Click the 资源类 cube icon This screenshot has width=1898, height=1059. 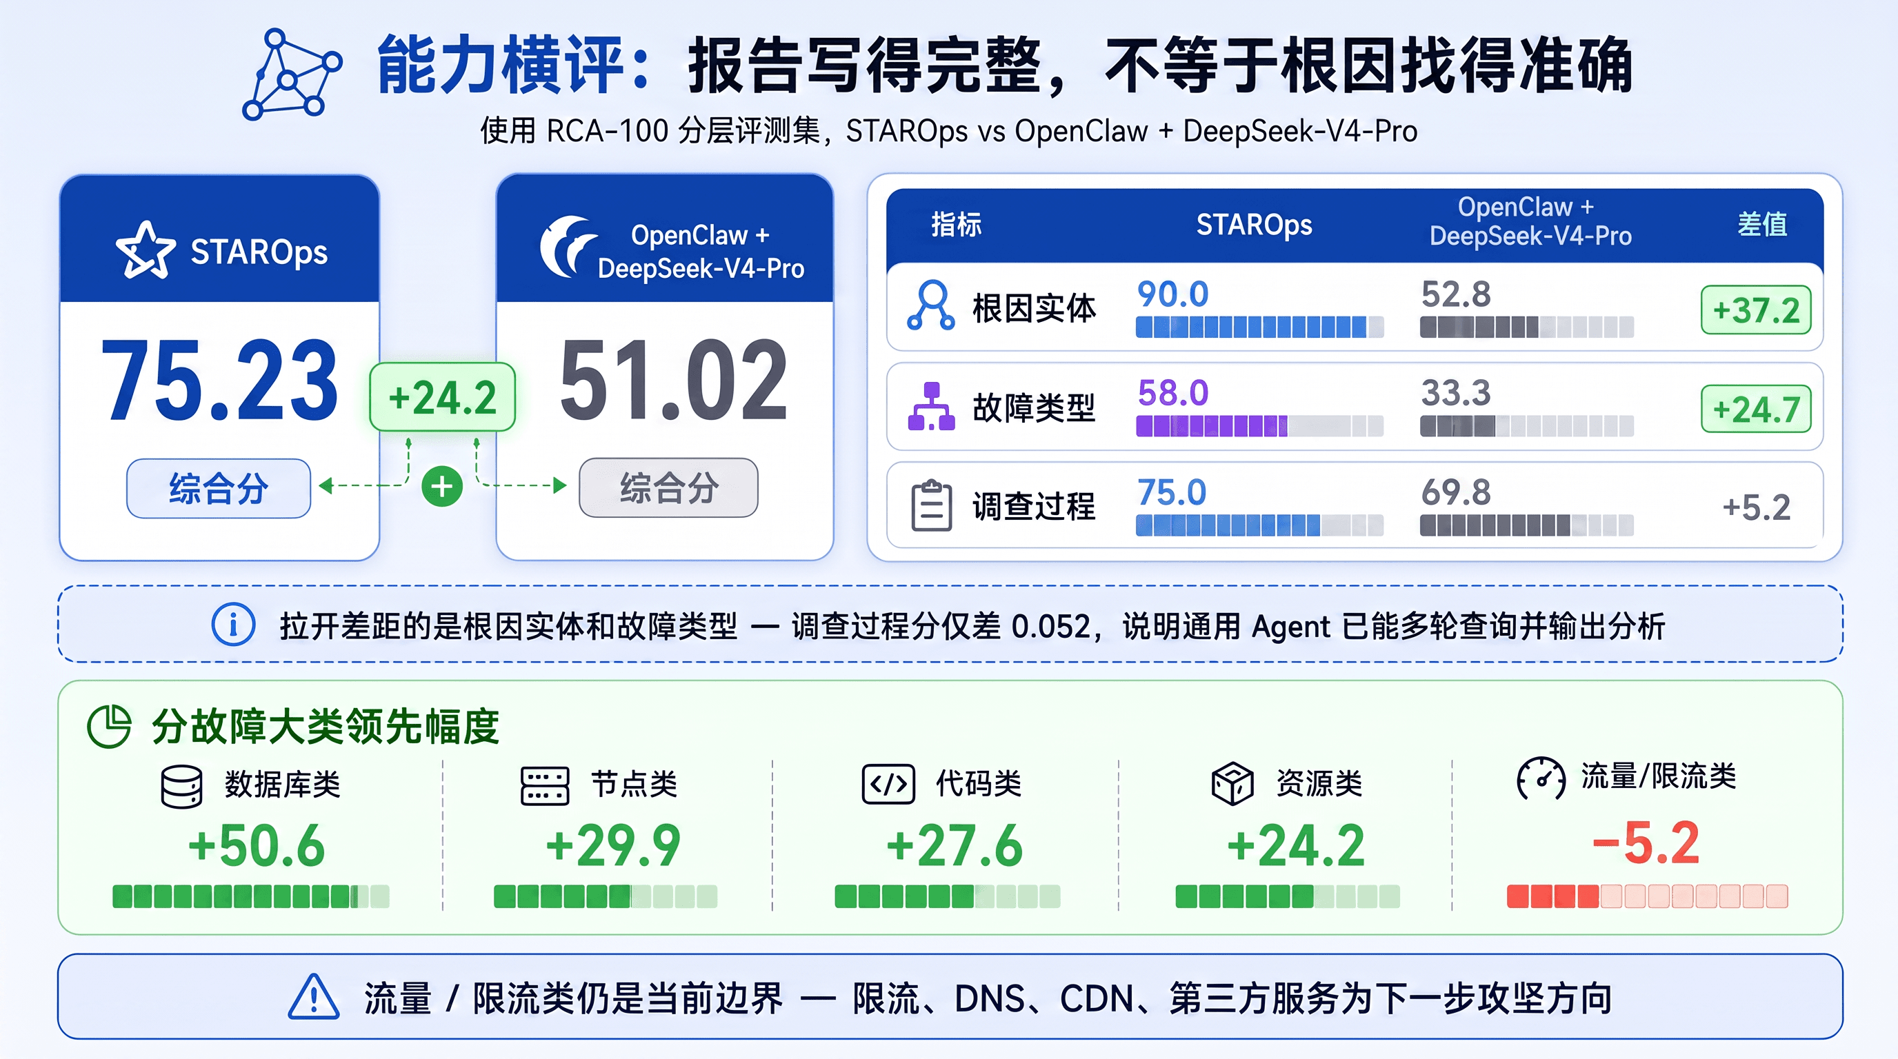click(x=1232, y=783)
